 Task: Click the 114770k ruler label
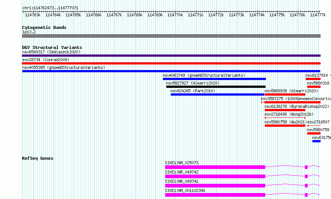pyautogui.click(x=175, y=15)
